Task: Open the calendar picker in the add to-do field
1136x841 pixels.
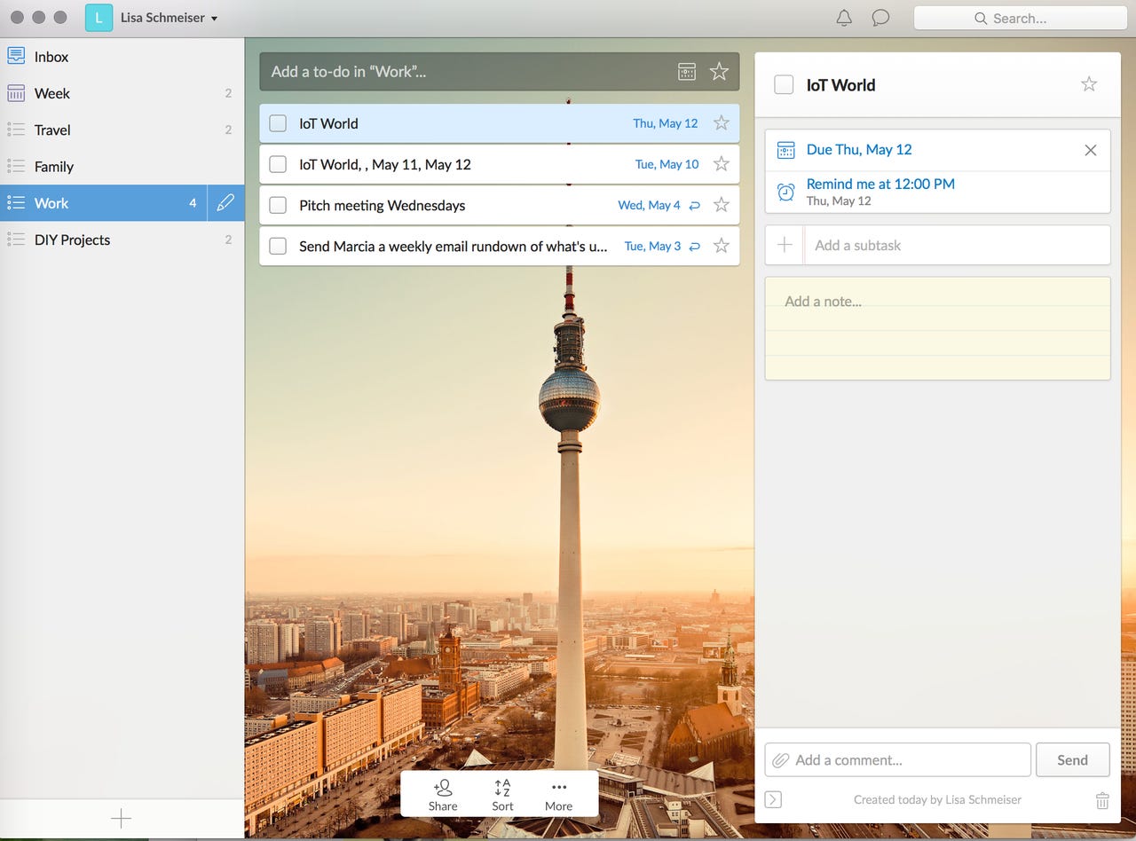Action: [687, 71]
